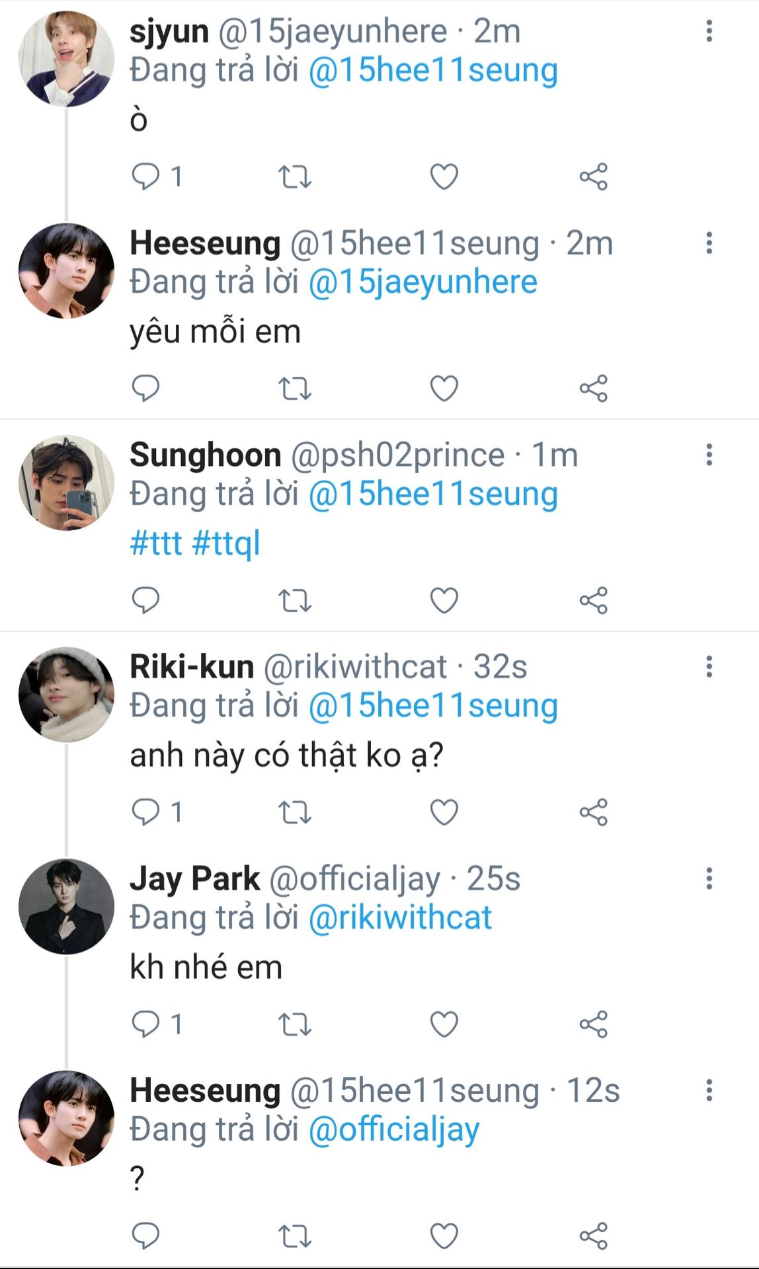Share Heeseung's "?" tweet
759x1269 pixels.
point(593,1236)
